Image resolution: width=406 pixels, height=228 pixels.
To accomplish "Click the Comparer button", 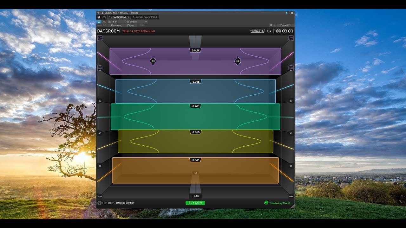I will point(116,25).
